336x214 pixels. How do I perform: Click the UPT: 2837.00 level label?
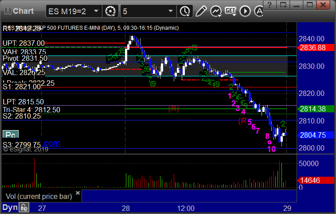click(x=23, y=44)
